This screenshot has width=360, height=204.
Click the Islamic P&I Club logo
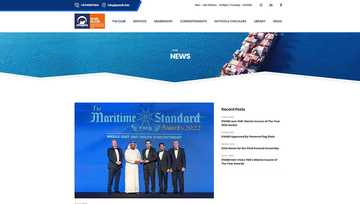tap(90, 21)
